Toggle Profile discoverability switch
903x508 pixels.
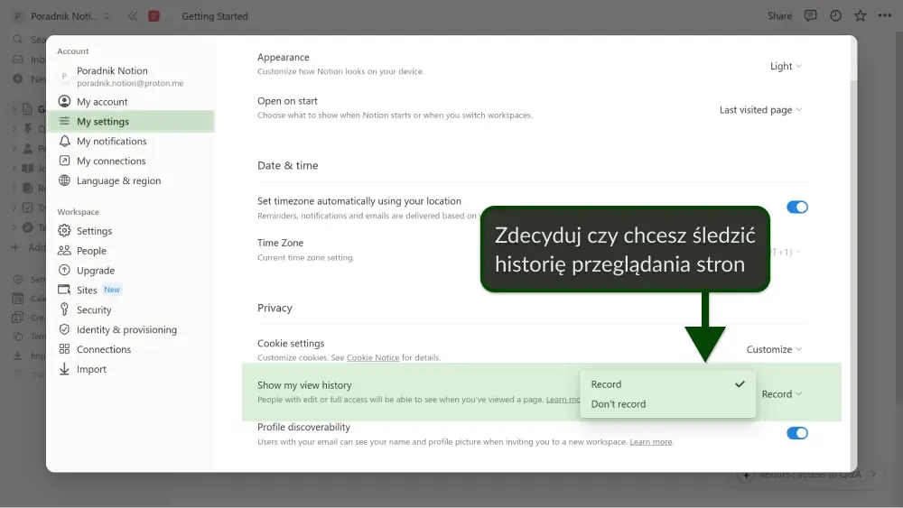(x=797, y=433)
